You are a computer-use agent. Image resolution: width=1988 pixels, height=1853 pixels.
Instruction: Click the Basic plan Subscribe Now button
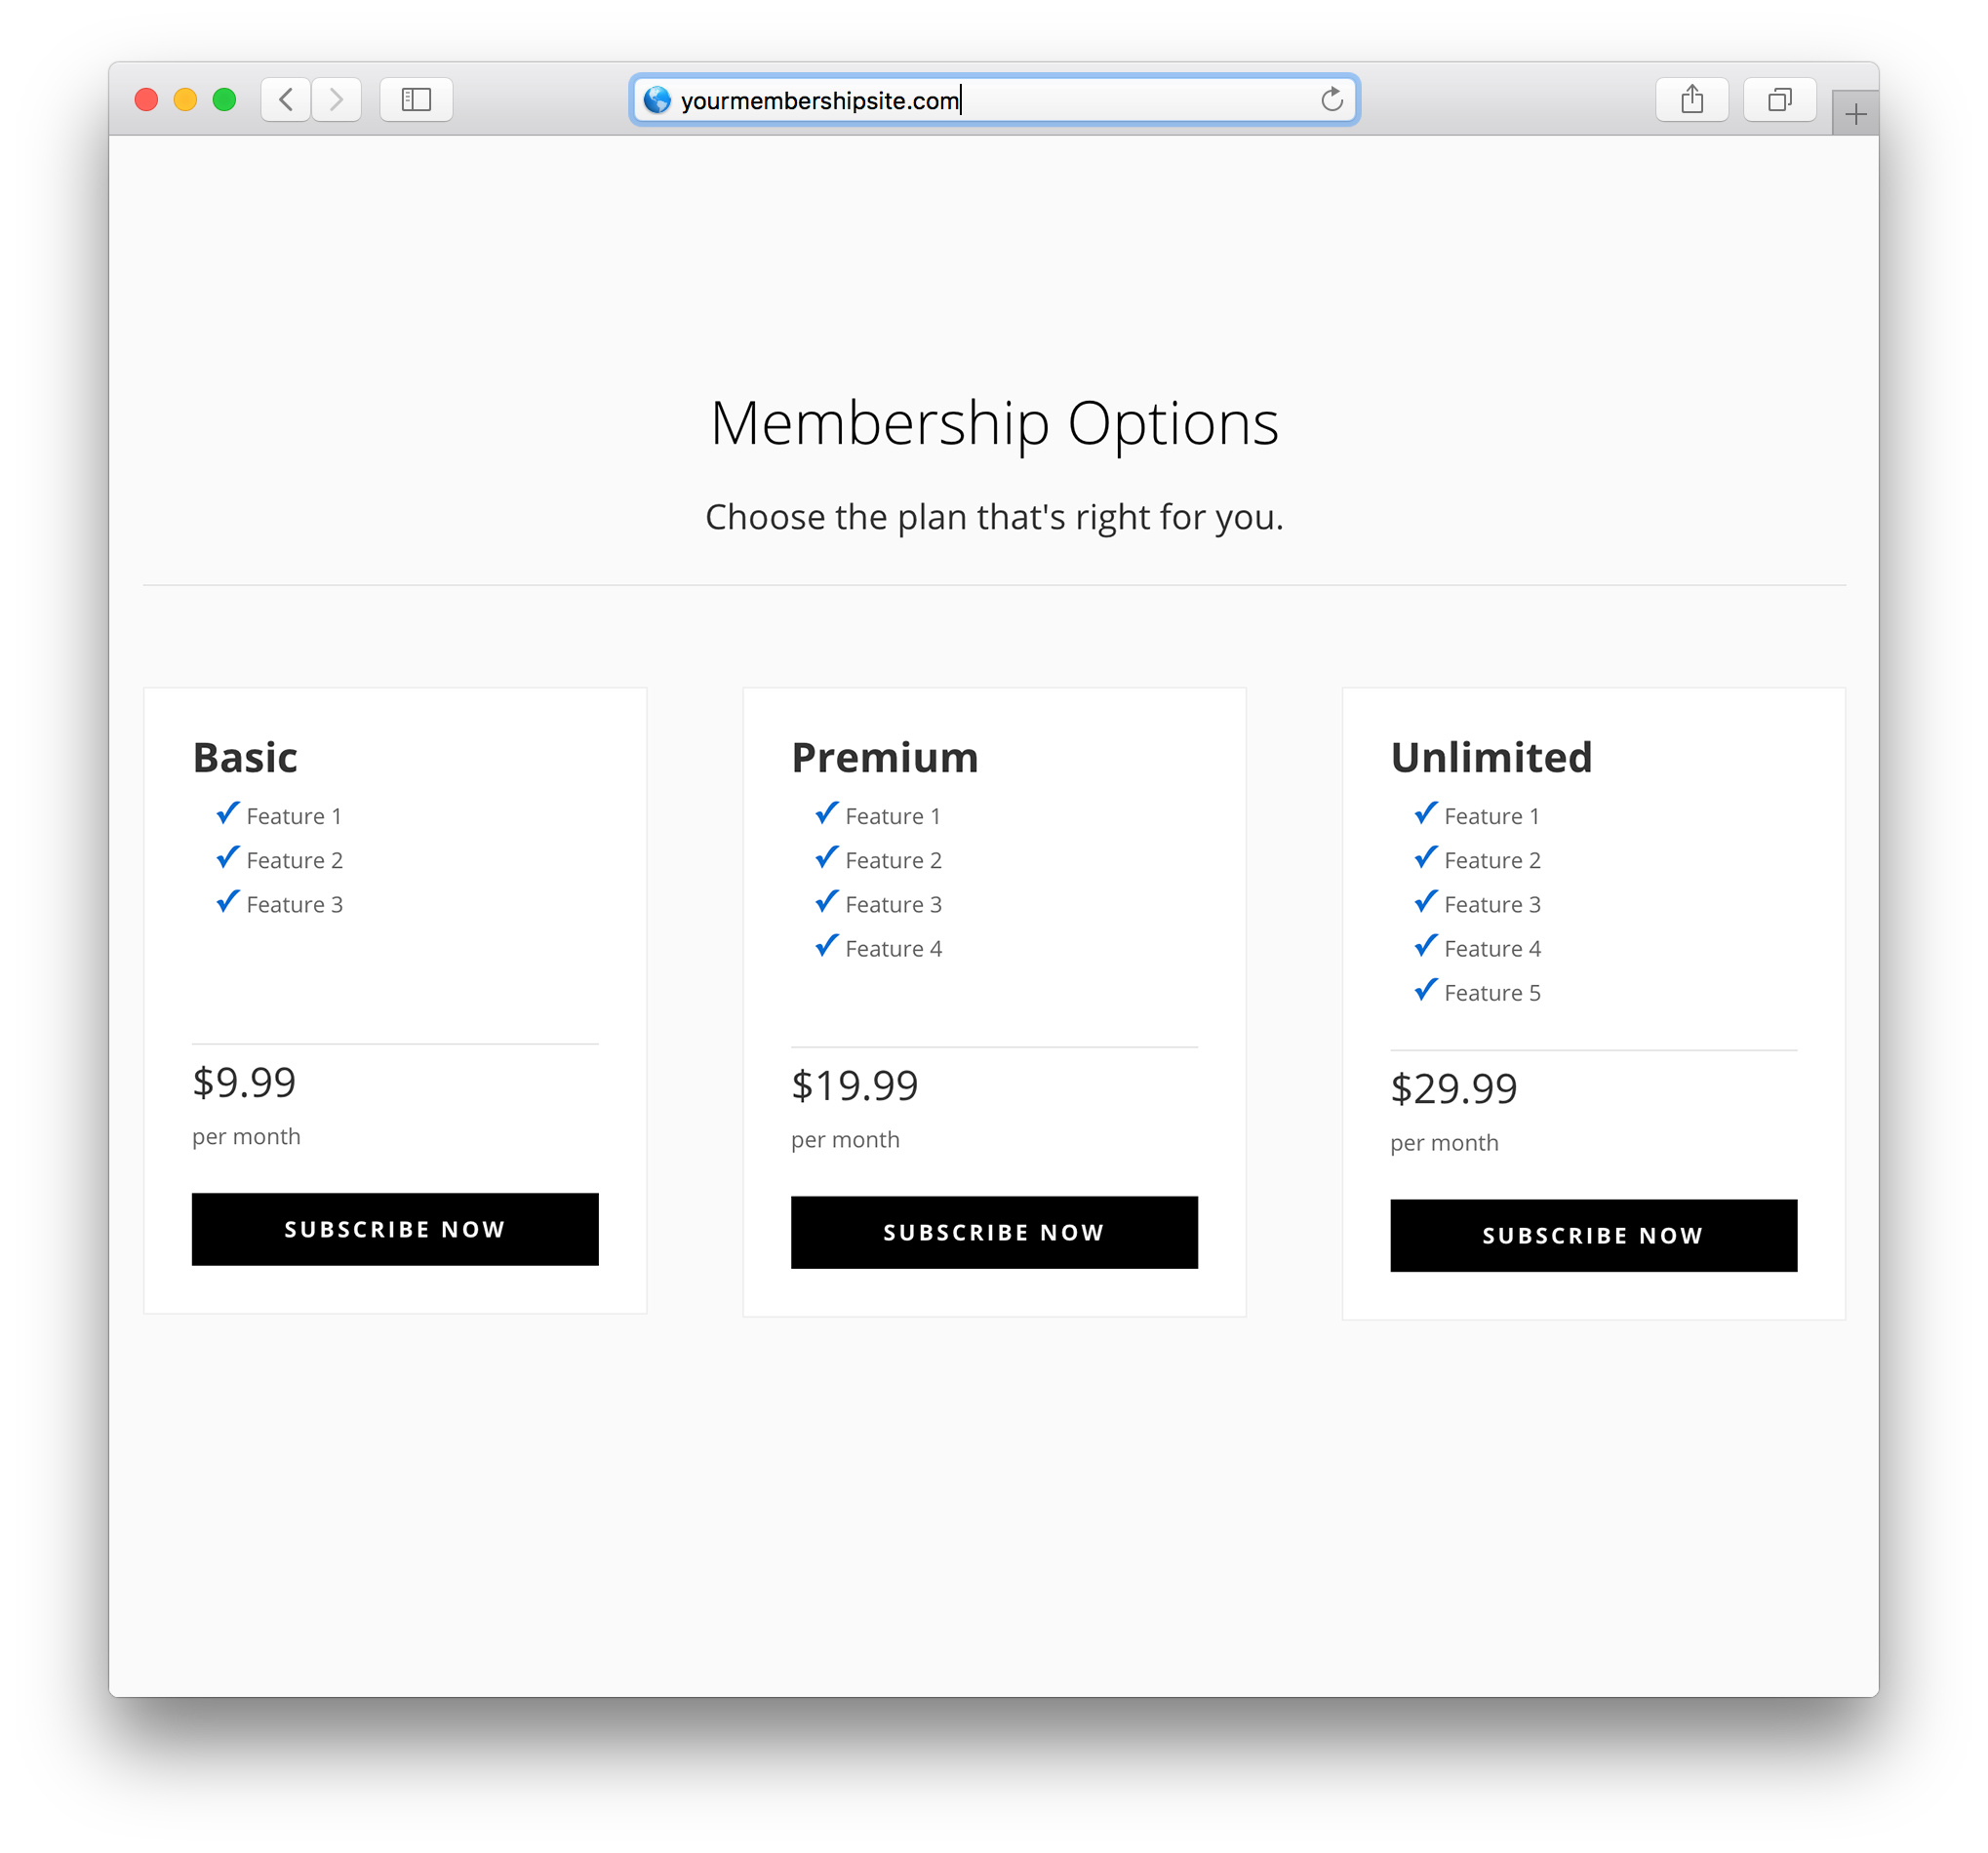point(395,1228)
